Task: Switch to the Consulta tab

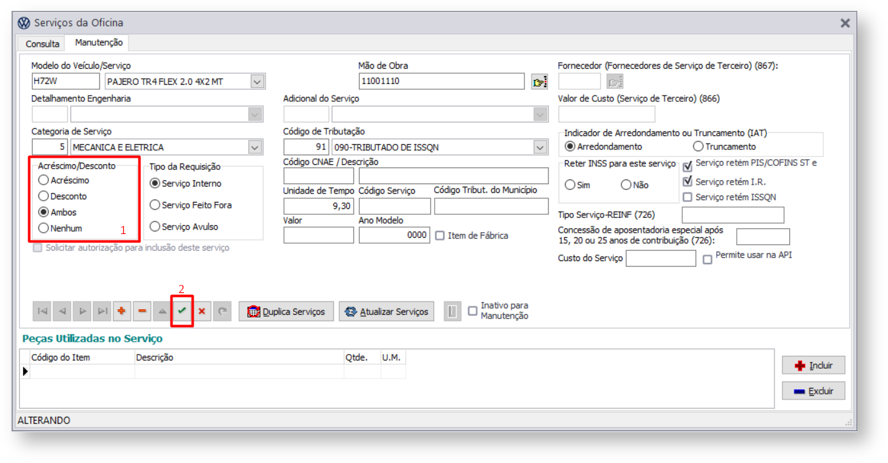Action: 42,44
